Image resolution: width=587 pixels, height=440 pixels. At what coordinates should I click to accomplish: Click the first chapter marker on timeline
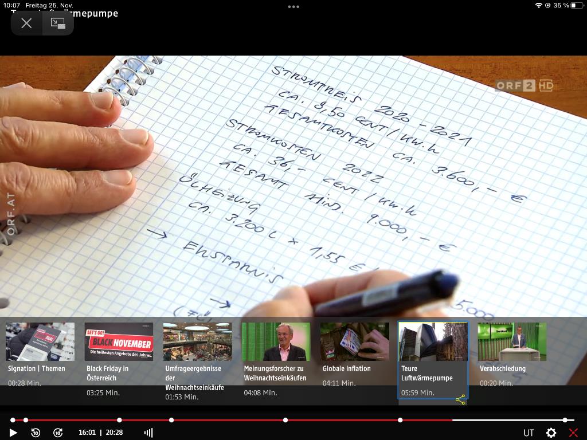[13, 420]
